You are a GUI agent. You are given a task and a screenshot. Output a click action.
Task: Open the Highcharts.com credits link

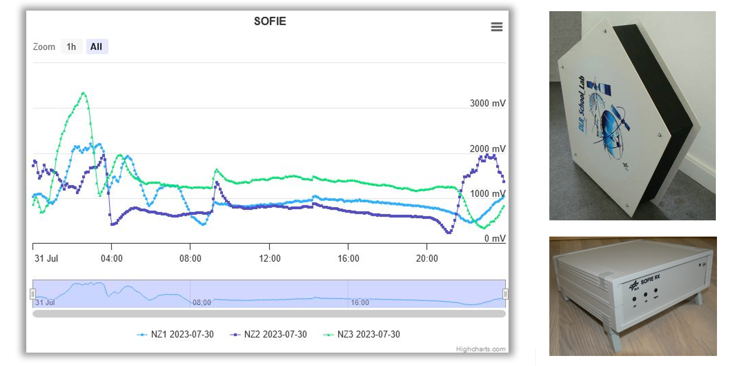[x=481, y=349]
